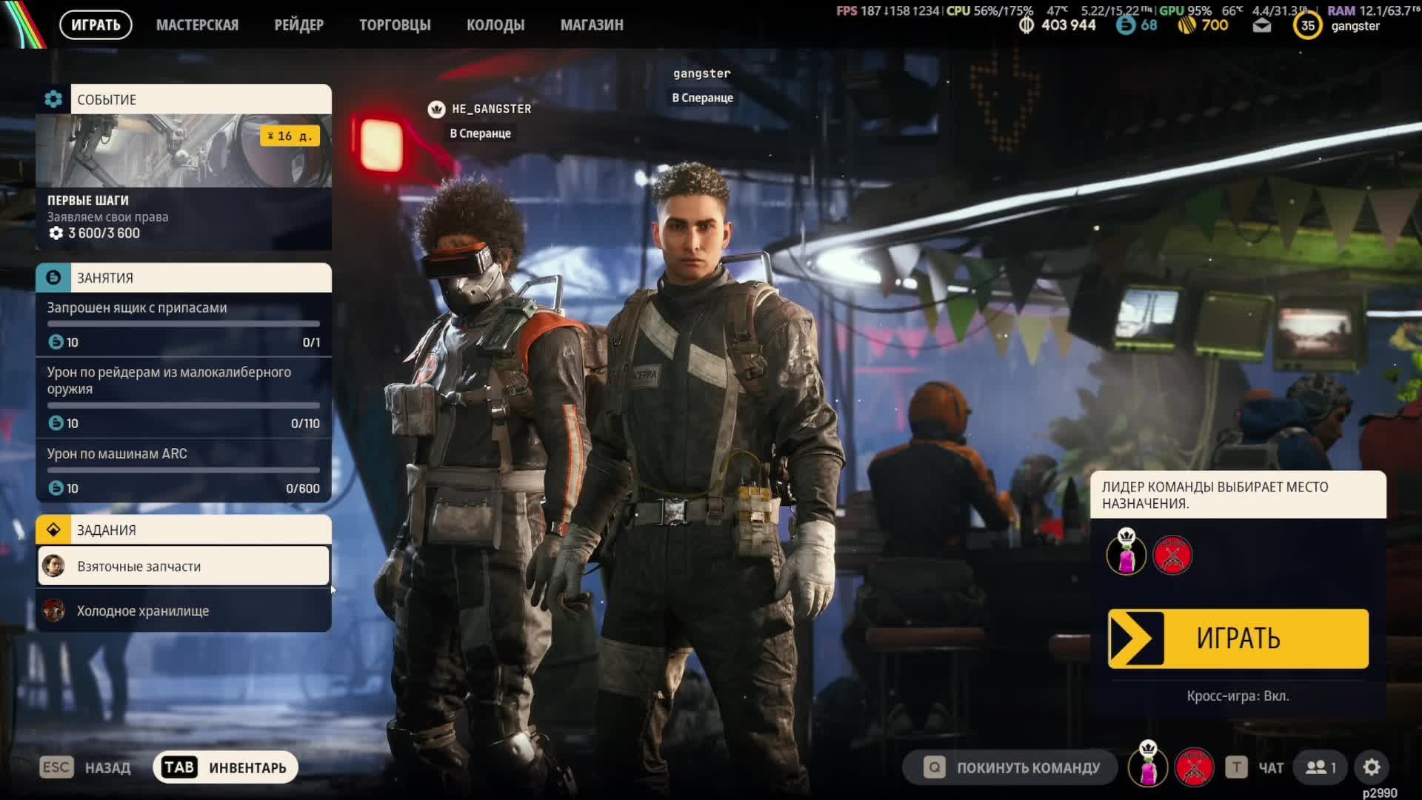Toggle the Кросс-игра: Вкл. setting
Image resolution: width=1422 pixels, height=800 pixels.
[x=1238, y=696]
